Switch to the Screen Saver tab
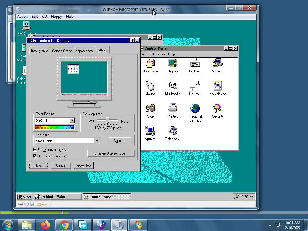Screen dimensions: 308x231 (62, 51)
